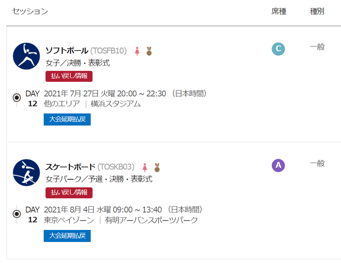Screen dimensions: 341x267
Task: Click the skateboard sport pictogram icon
Action: click(x=26, y=172)
